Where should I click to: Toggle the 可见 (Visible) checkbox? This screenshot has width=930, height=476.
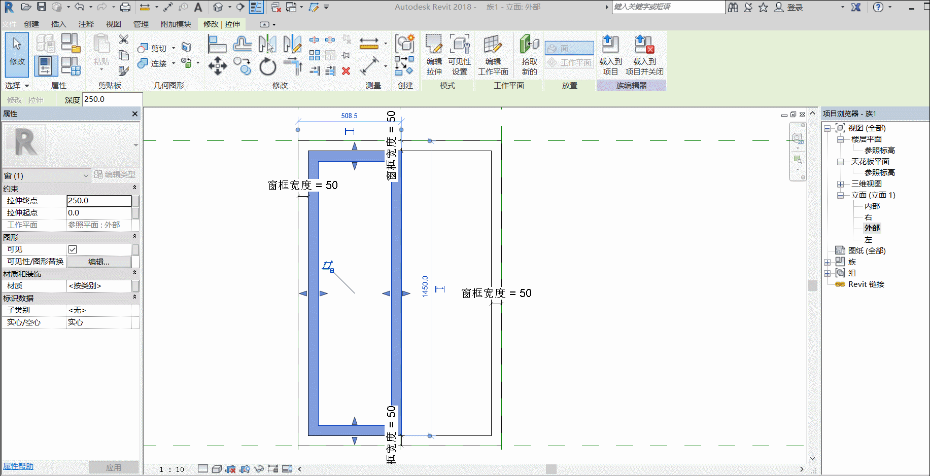coord(73,249)
